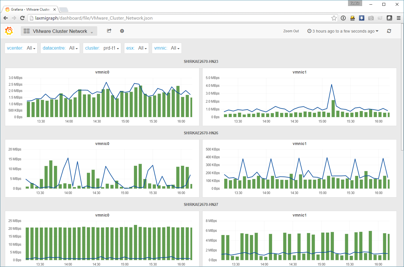Click the 1Password extension icon
Image resolution: width=404 pixels, height=267 pixels.
[x=343, y=18]
